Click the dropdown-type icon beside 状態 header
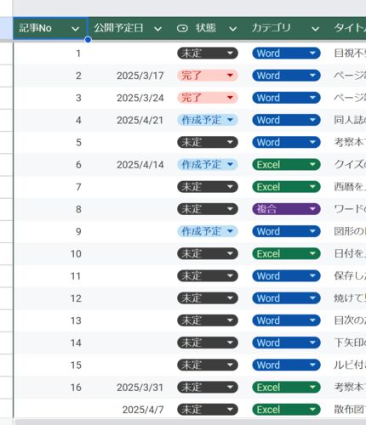The width and height of the screenshot is (366, 425). pos(182,28)
